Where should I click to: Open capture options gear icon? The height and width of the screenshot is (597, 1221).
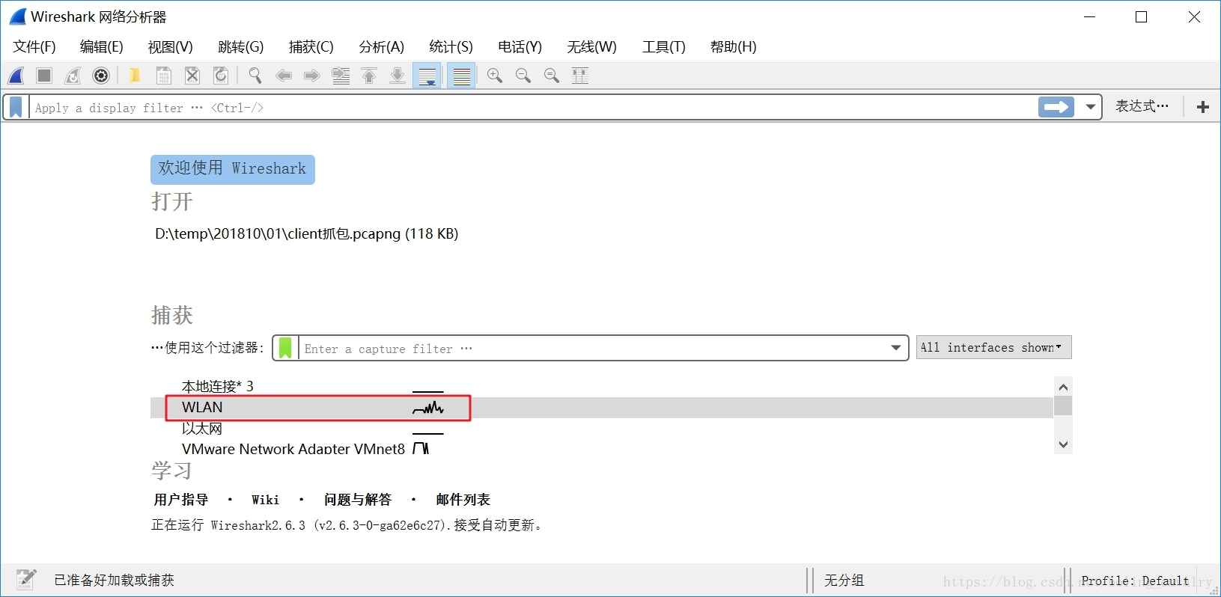tap(101, 76)
